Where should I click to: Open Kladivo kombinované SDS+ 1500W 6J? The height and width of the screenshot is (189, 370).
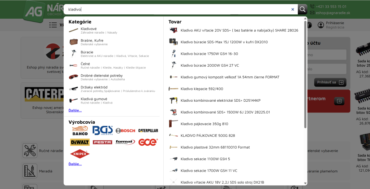point(225,112)
